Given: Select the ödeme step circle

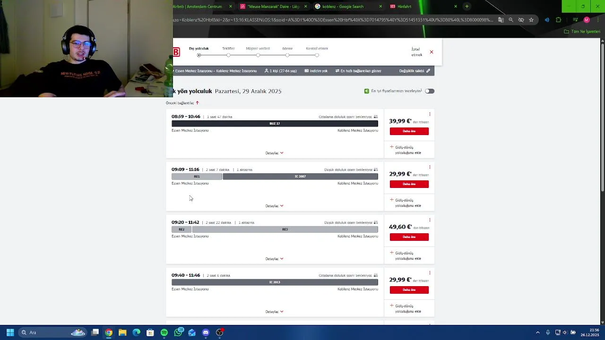Looking at the screenshot, I should point(287,55).
